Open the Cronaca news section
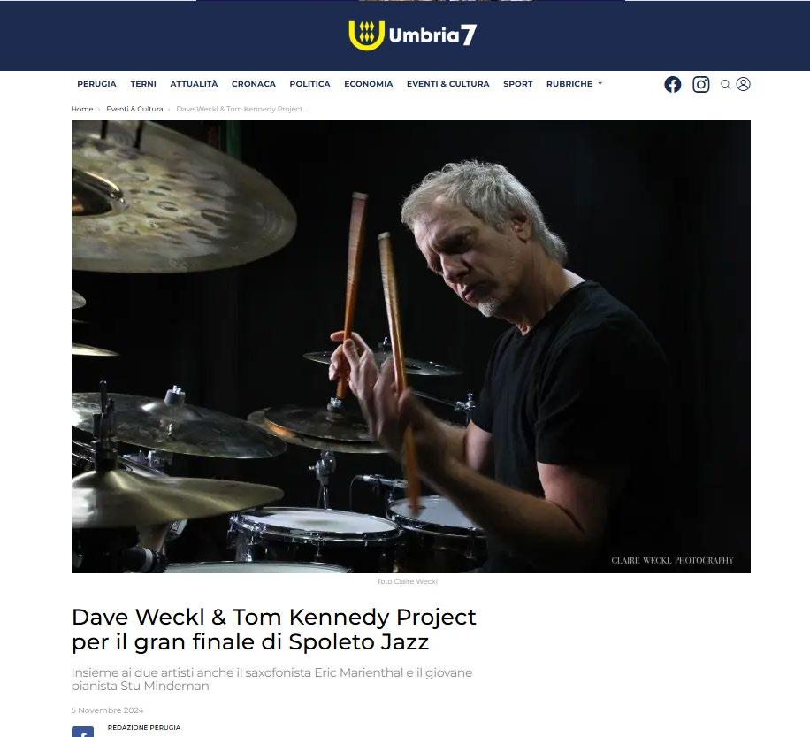This screenshot has width=810, height=737. click(x=254, y=84)
